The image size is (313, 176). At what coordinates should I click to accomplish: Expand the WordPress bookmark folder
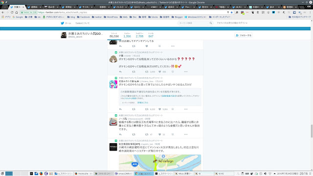coord(111,17)
